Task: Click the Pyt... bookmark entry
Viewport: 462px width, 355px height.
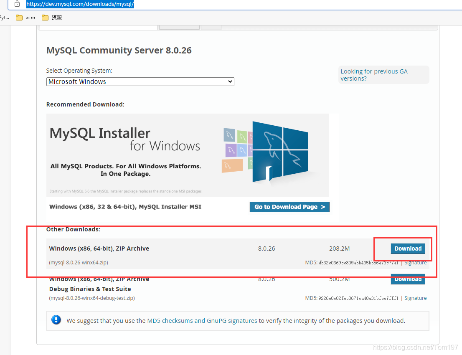Action: point(5,18)
